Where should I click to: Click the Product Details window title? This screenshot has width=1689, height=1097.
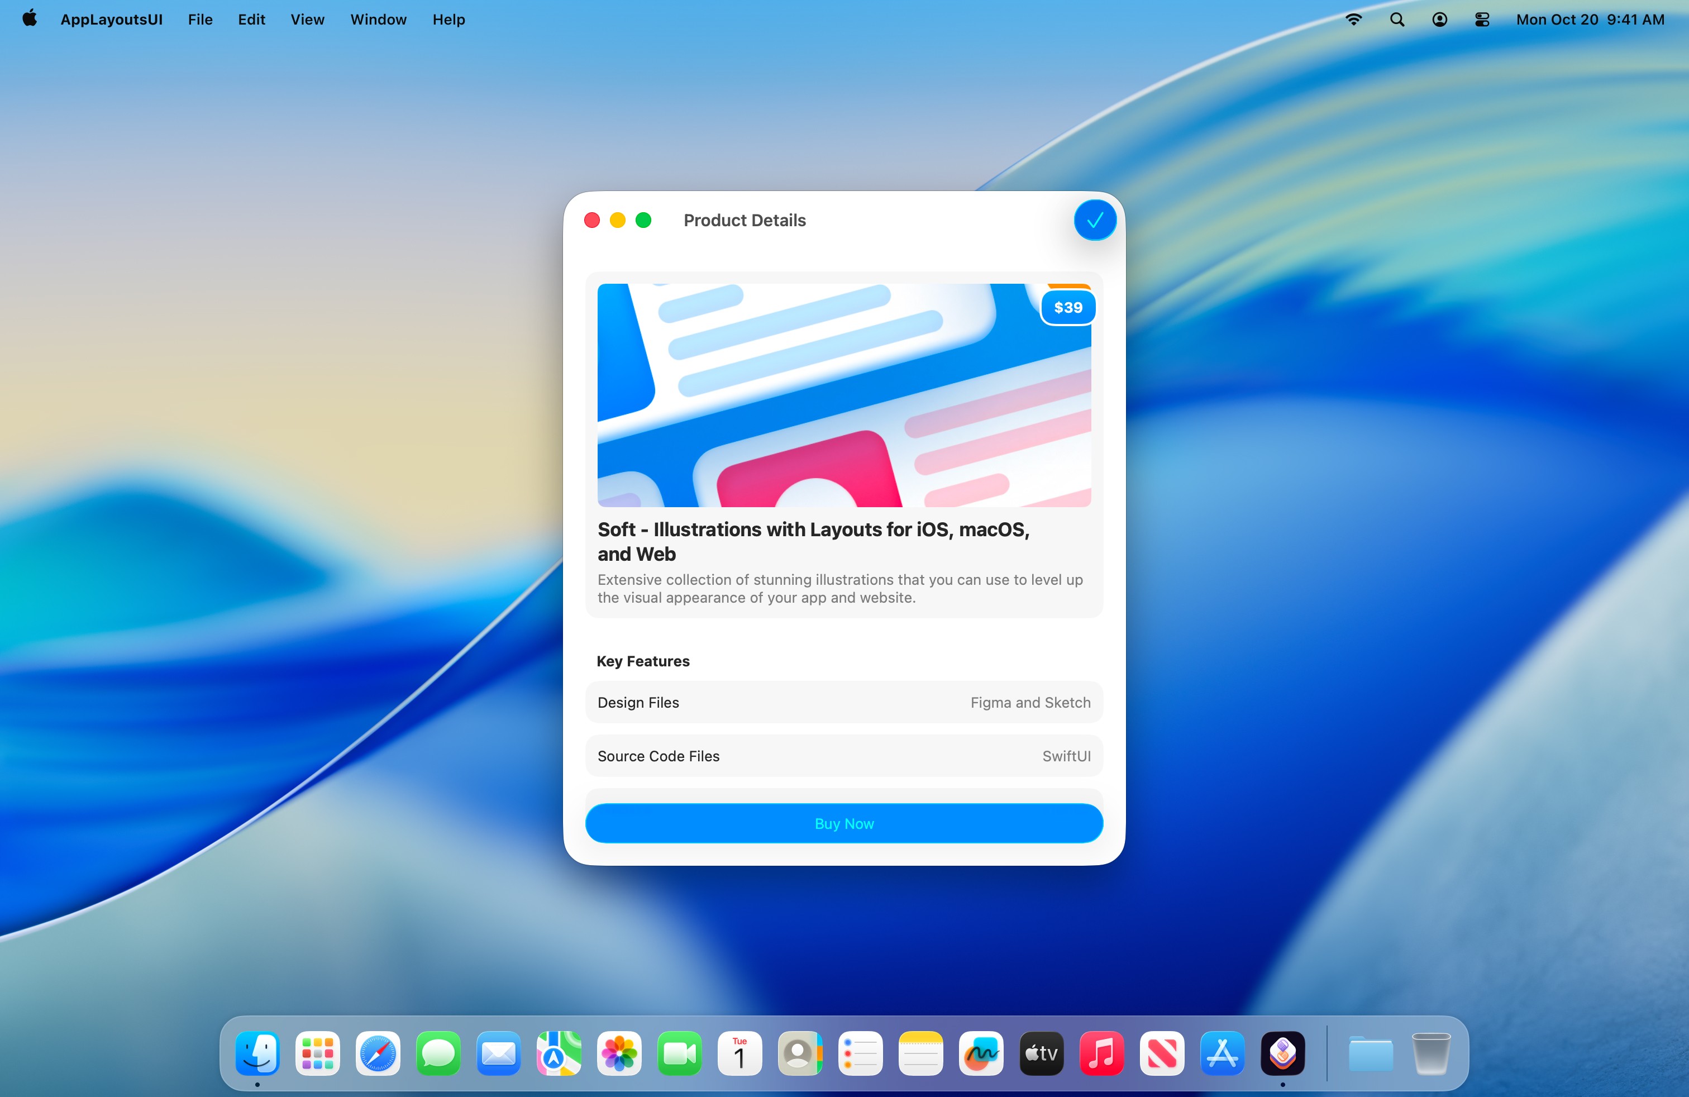click(x=745, y=221)
